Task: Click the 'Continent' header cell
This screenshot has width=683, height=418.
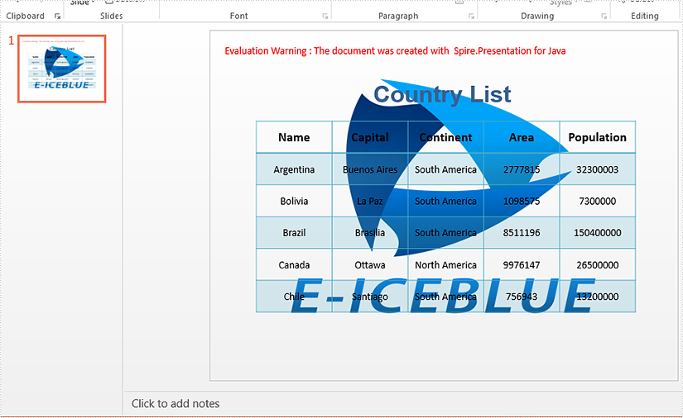Action: pos(445,137)
